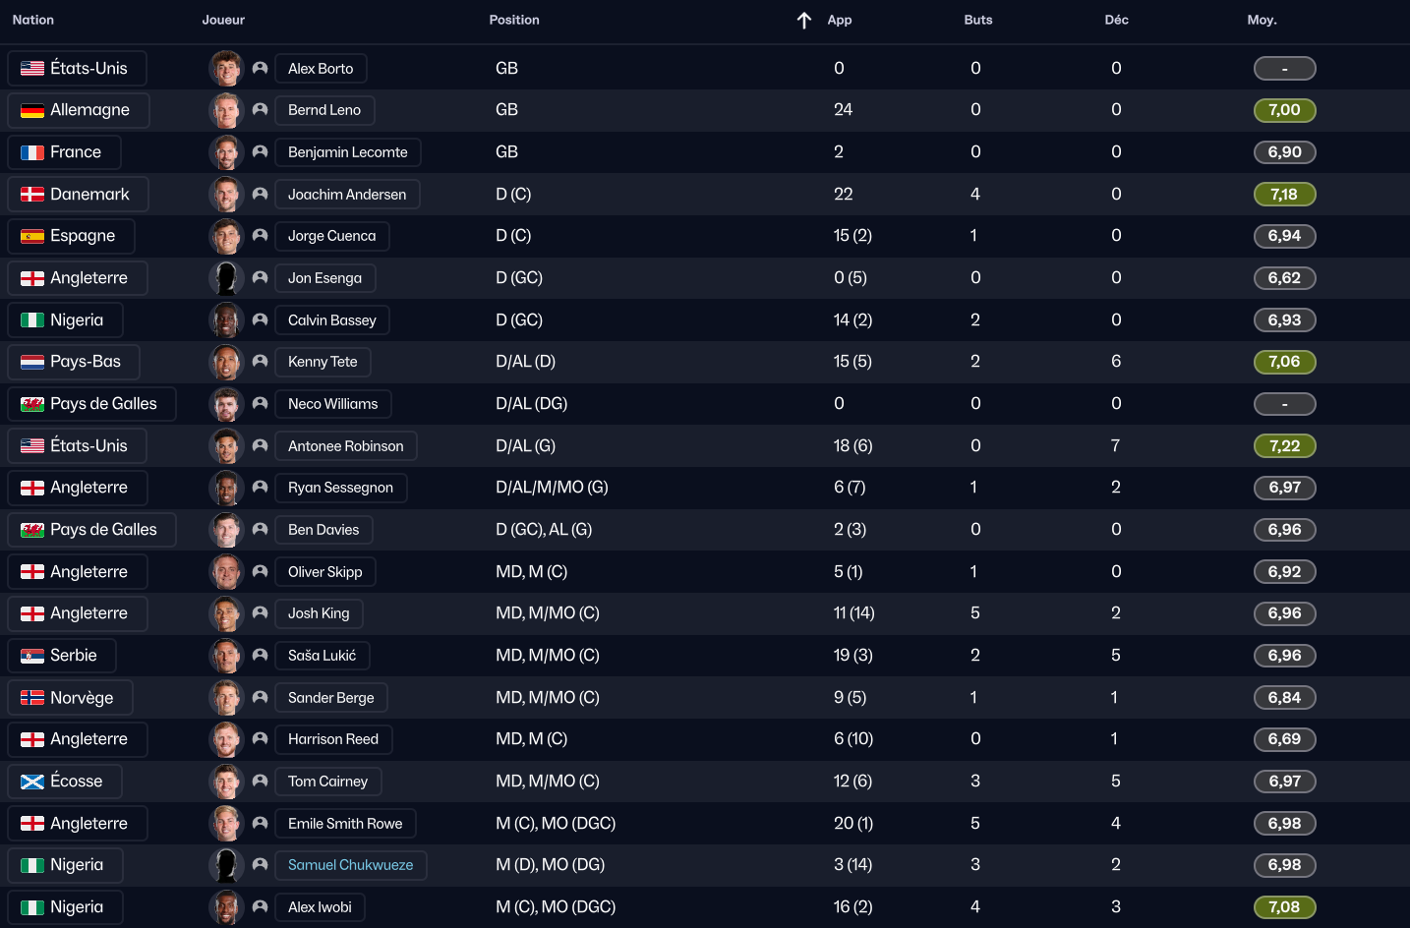1410x928 pixels.
Task: Click the person icon beside Alex Borto
Action: (x=260, y=69)
